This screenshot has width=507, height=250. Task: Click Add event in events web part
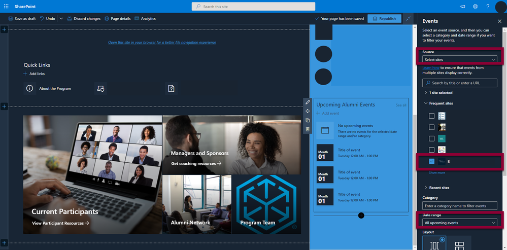pos(327,114)
